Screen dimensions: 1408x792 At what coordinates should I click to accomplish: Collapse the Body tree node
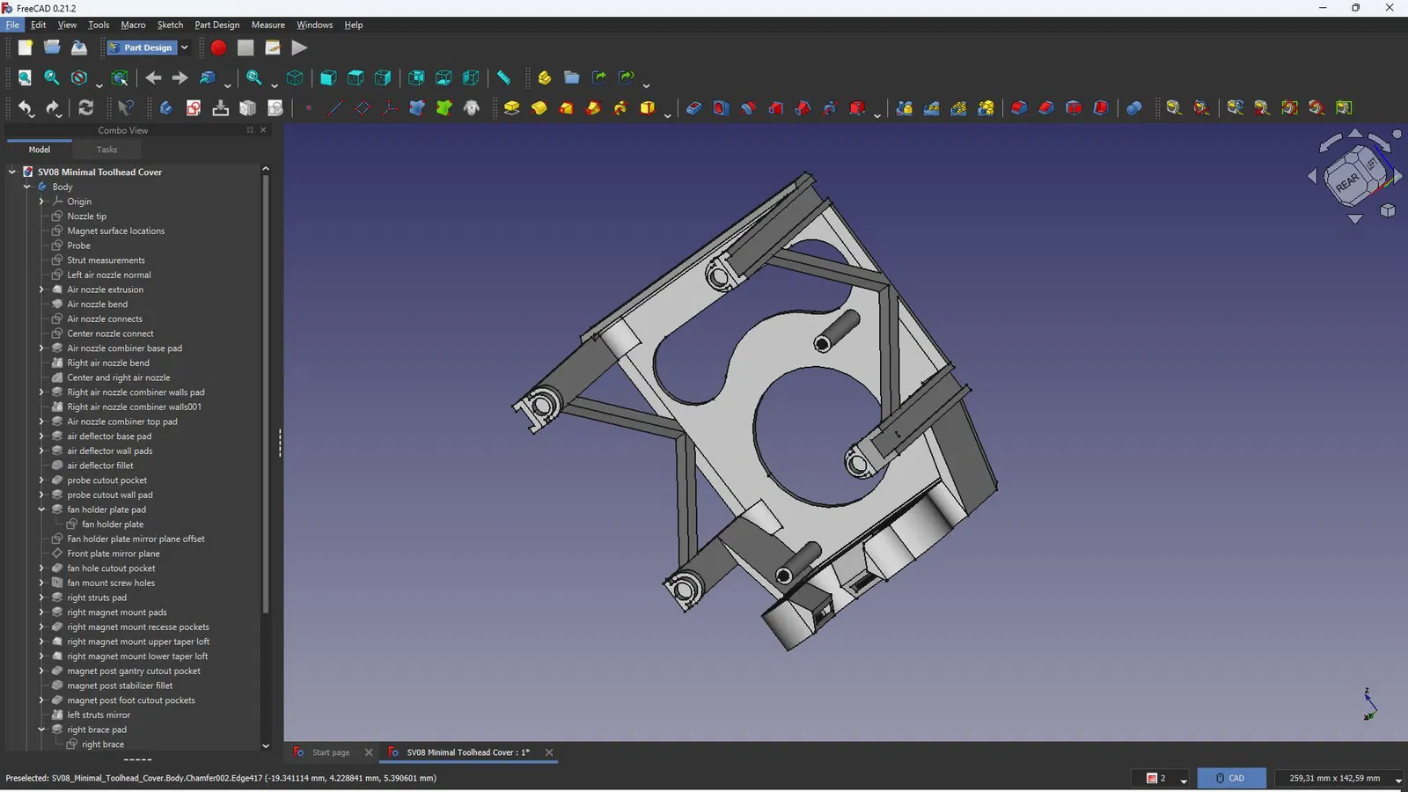click(27, 187)
